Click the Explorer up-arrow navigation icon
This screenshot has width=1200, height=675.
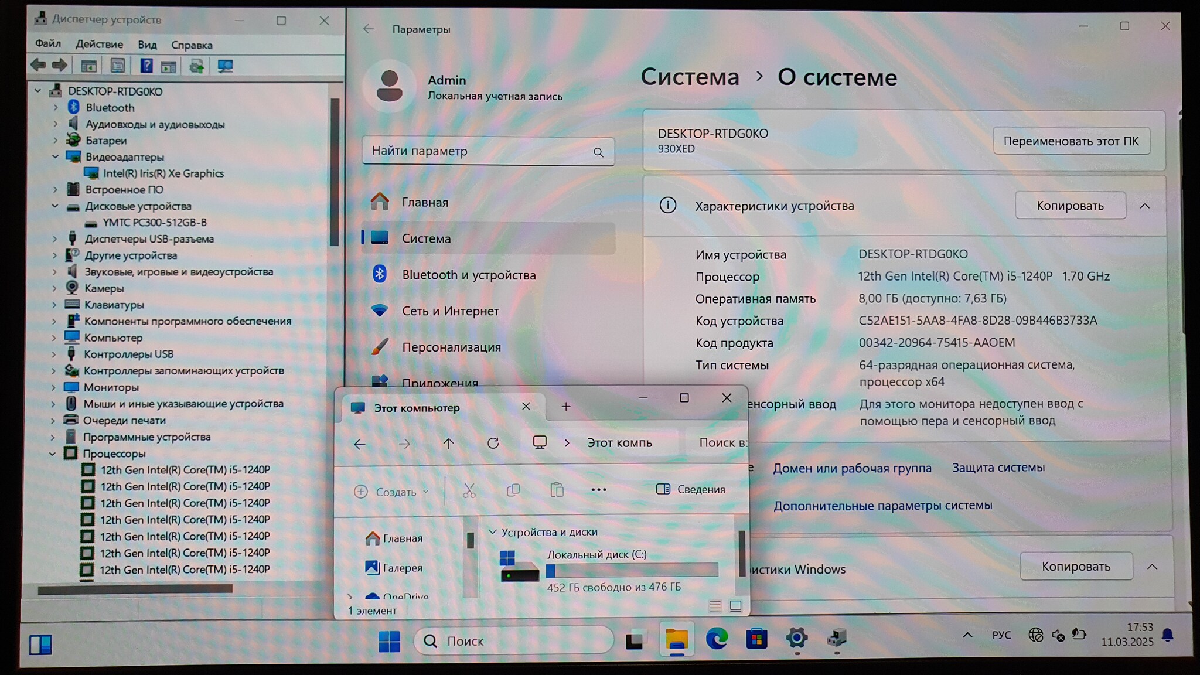click(448, 444)
